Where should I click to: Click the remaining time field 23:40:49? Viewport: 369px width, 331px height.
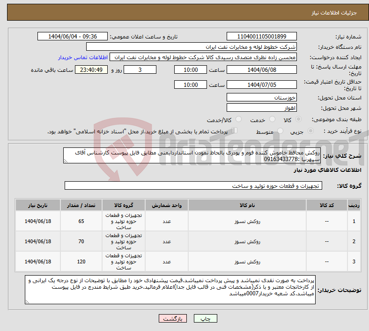click(x=91, y=70)
